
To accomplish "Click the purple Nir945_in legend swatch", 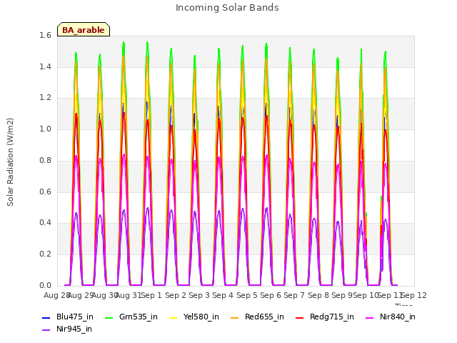I will (46, 330).
